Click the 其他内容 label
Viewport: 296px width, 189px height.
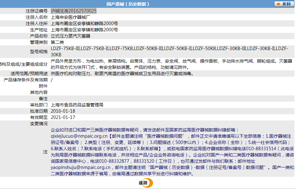coord(39,92)
